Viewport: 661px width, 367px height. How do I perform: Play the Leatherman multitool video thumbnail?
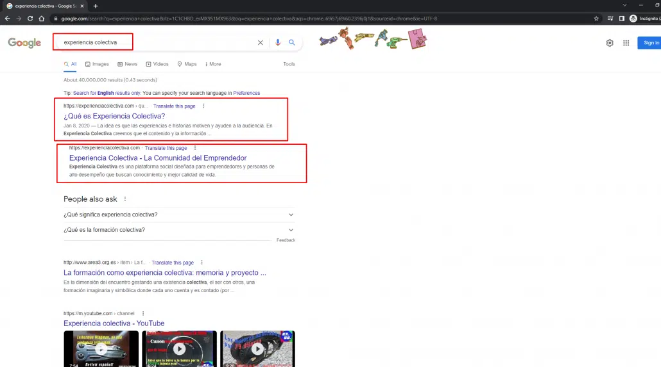click(101, 349)
